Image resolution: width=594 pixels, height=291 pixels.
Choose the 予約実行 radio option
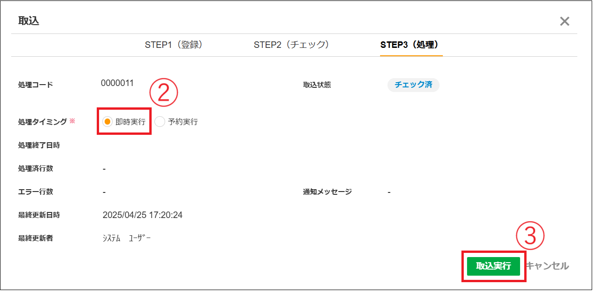tap(160, 122)
